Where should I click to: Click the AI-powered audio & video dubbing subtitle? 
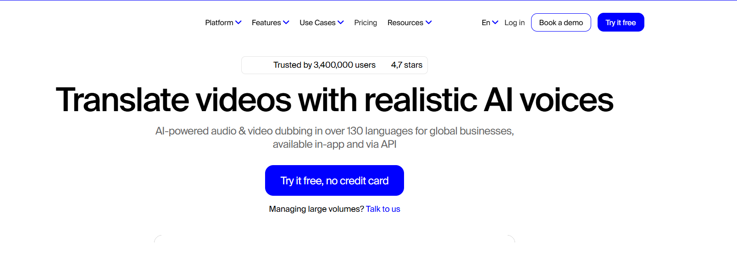[334, 138]
